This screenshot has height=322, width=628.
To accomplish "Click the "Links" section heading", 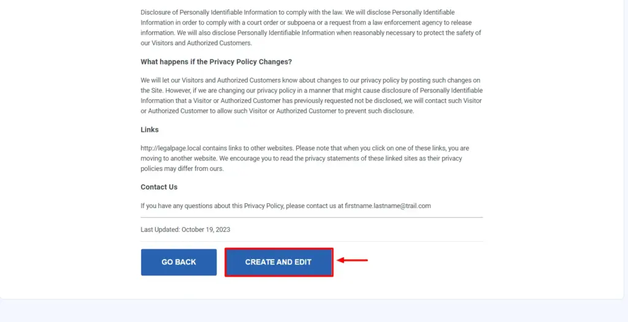I will [x=150, y=130].
